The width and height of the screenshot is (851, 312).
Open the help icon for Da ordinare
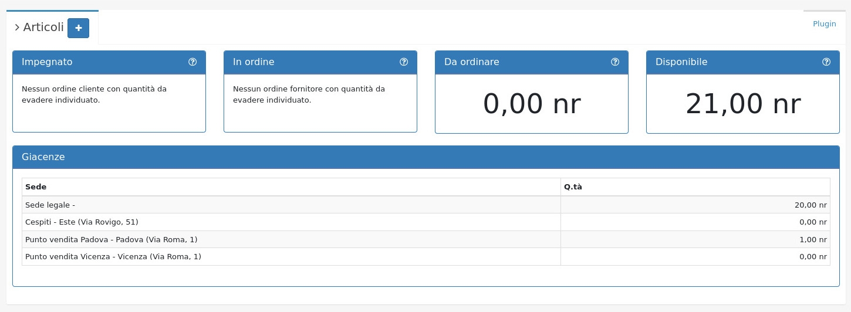[615, 62]
